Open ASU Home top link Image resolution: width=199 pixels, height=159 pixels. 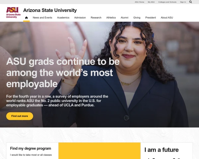(x=139, y=2)
